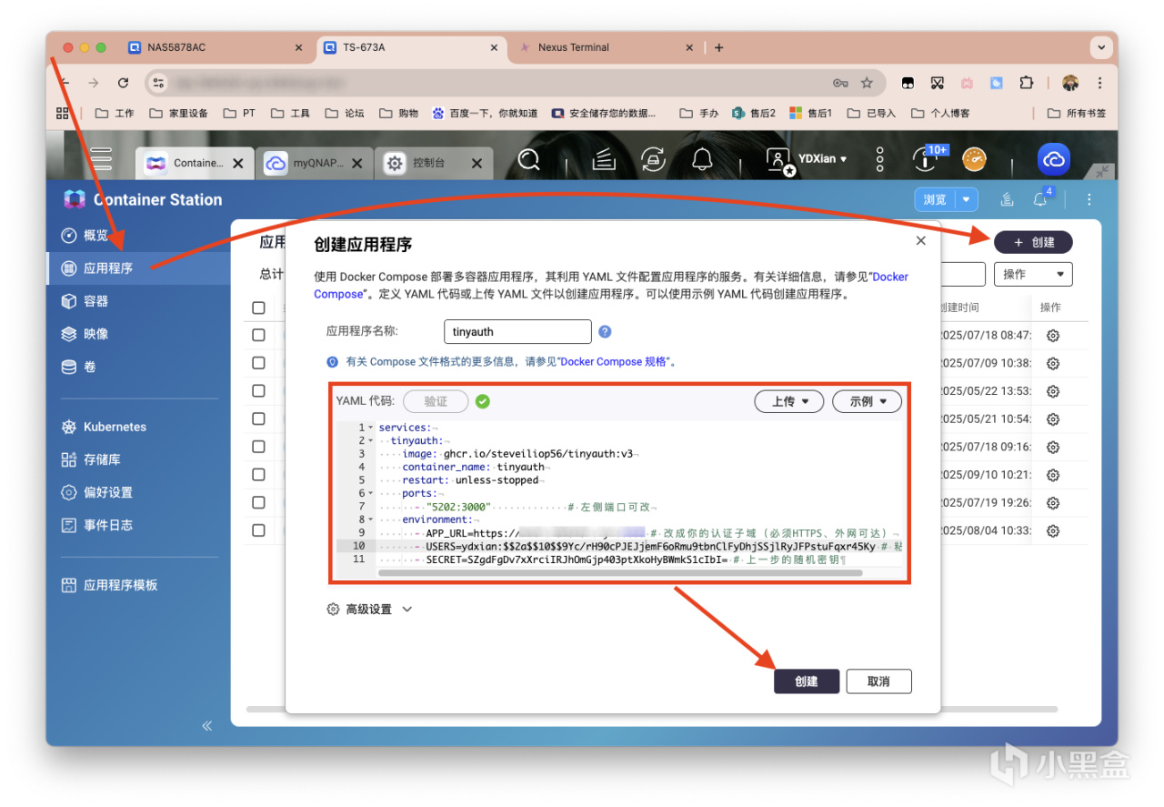Open Kubernetes in the sidebar
Image resolution: width=1164 pixels, height=807 pixels.
(x=138, y=427)
